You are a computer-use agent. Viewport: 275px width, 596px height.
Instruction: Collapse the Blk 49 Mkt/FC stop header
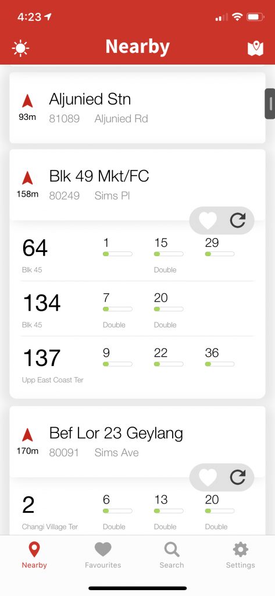[137, 185]
